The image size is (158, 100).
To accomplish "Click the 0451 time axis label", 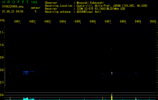I will (x=17, y=21).
